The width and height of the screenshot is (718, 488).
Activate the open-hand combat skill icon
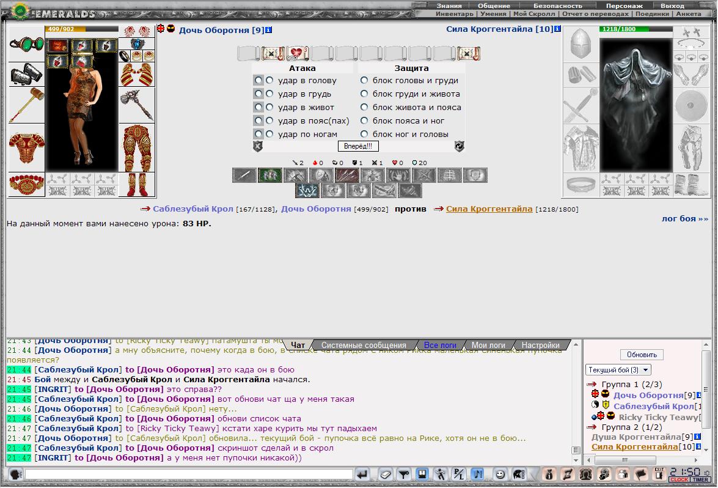pyautogui.click(x=398, y=175)
